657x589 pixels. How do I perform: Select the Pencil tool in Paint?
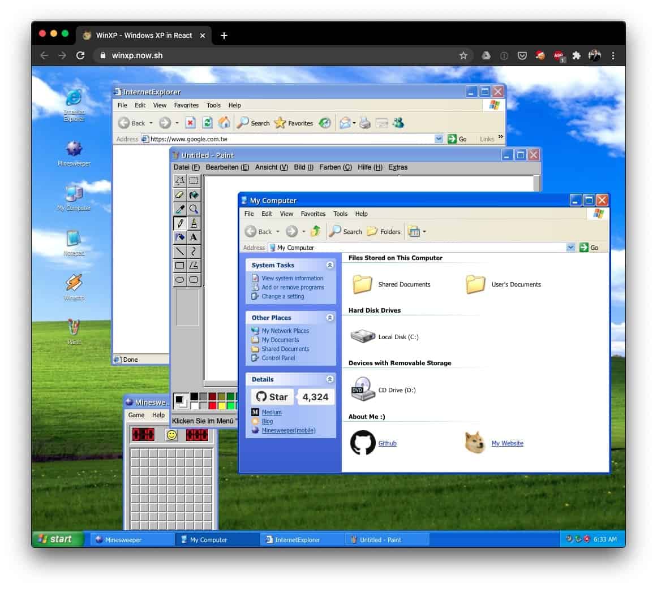[179, 223]
